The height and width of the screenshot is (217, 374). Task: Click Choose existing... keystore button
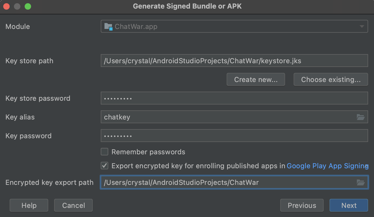pos(331,80)
